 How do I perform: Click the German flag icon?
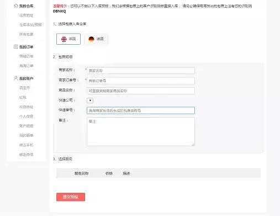[91, 39]
